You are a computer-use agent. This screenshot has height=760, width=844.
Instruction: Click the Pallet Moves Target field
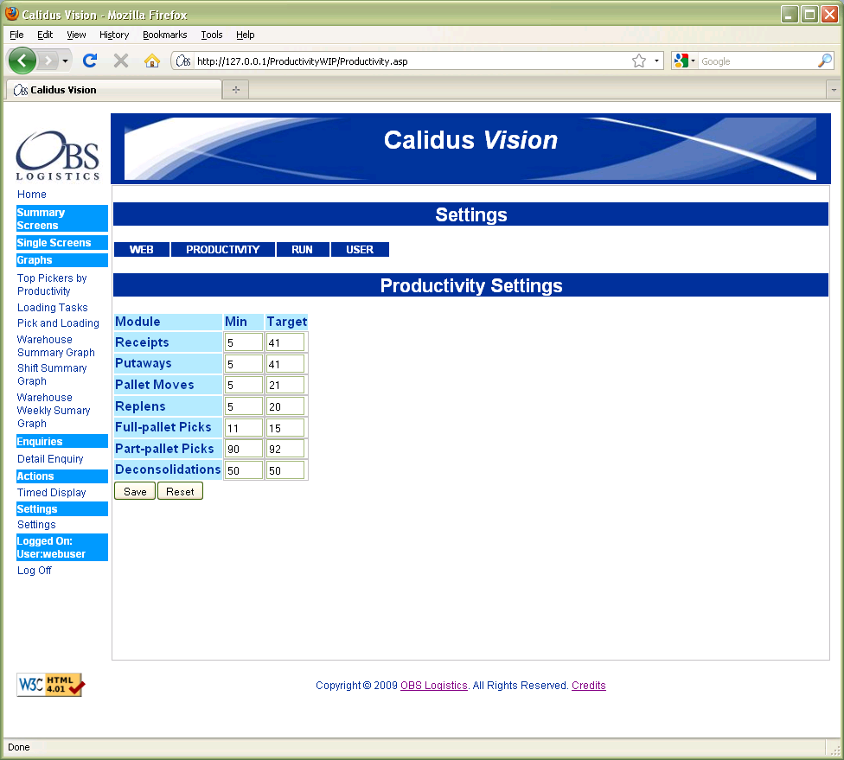(x=285, y=385)
